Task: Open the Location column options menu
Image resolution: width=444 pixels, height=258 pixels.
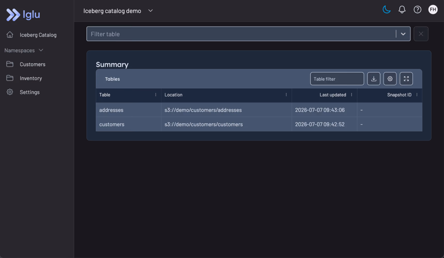Action: [286, 95]
